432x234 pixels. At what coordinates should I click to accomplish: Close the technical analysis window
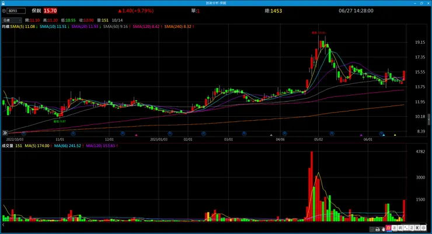(x=428, y=3)
